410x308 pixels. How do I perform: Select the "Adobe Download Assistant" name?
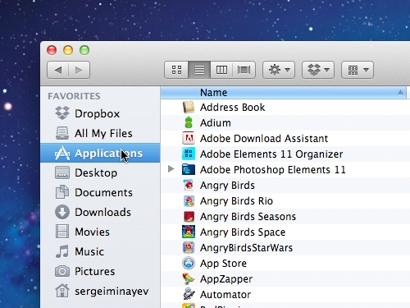click(x=264, y=139)
